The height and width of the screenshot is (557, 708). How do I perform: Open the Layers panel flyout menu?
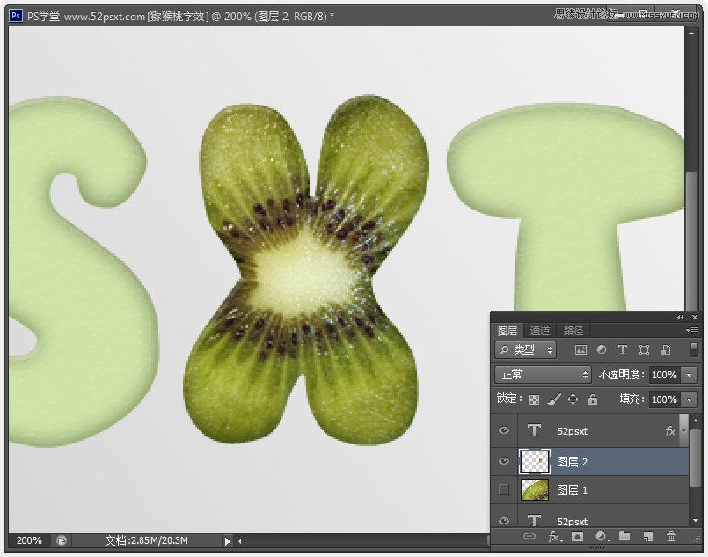tap(692, 331)
